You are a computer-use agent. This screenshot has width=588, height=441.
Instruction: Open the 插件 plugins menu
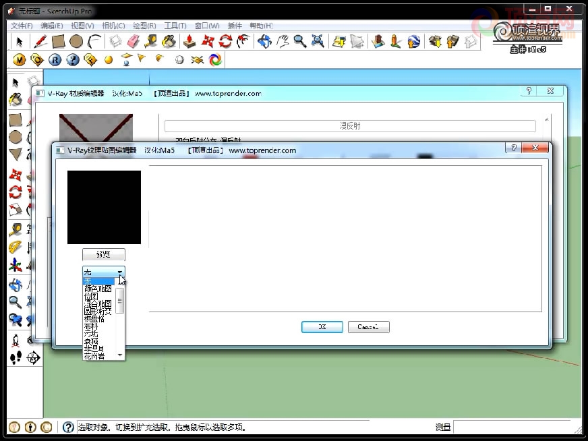[x=235, y=26]
